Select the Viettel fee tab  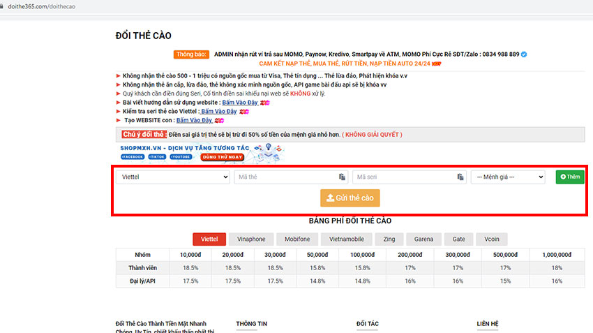pos(209,239)
